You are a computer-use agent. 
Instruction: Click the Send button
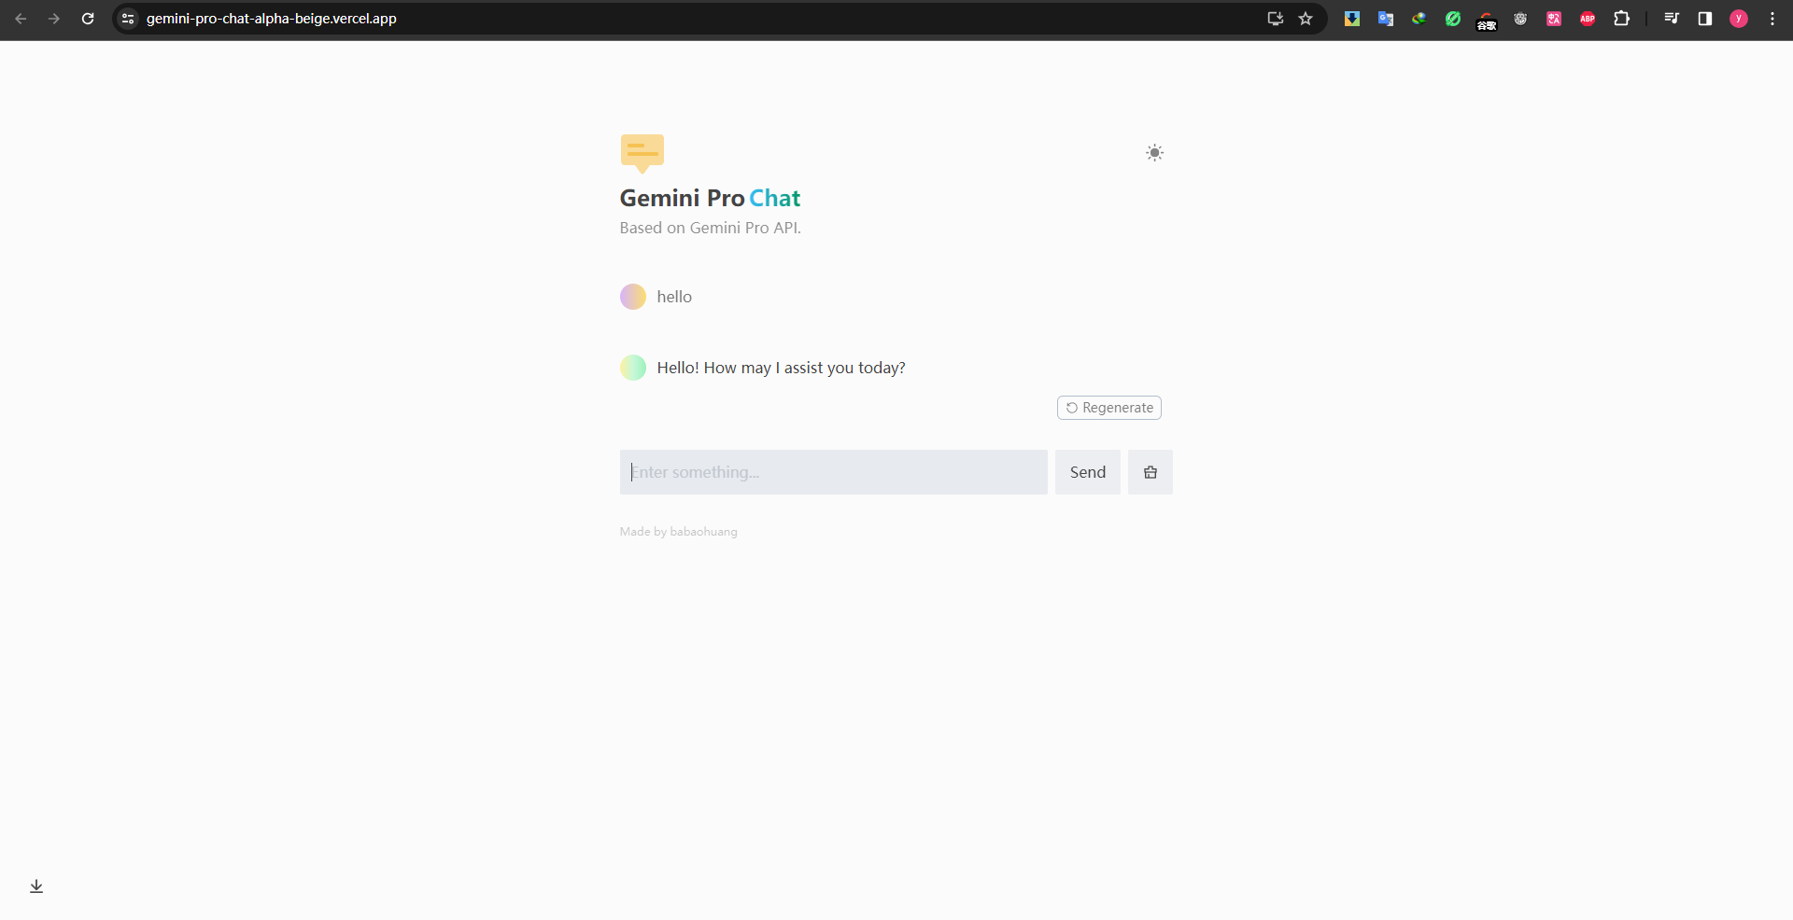tap(1088, 472)
